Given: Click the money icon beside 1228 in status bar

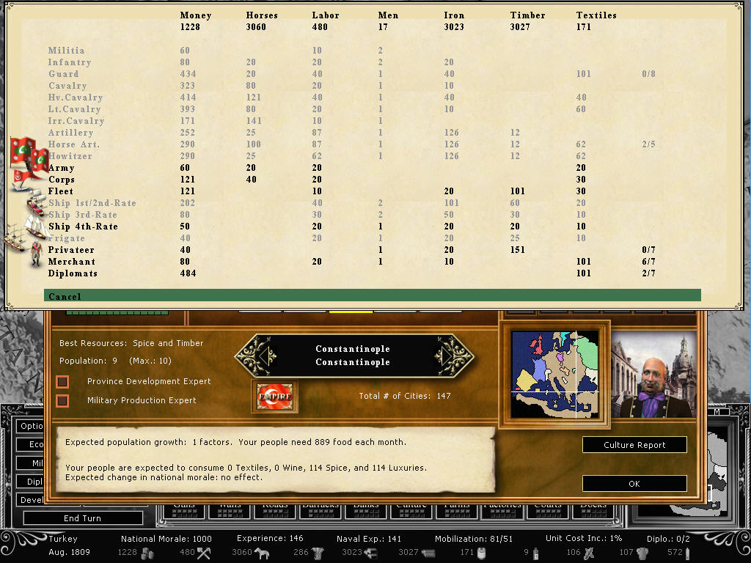Looking at the screenshot, I should click(x=147, y=553).
